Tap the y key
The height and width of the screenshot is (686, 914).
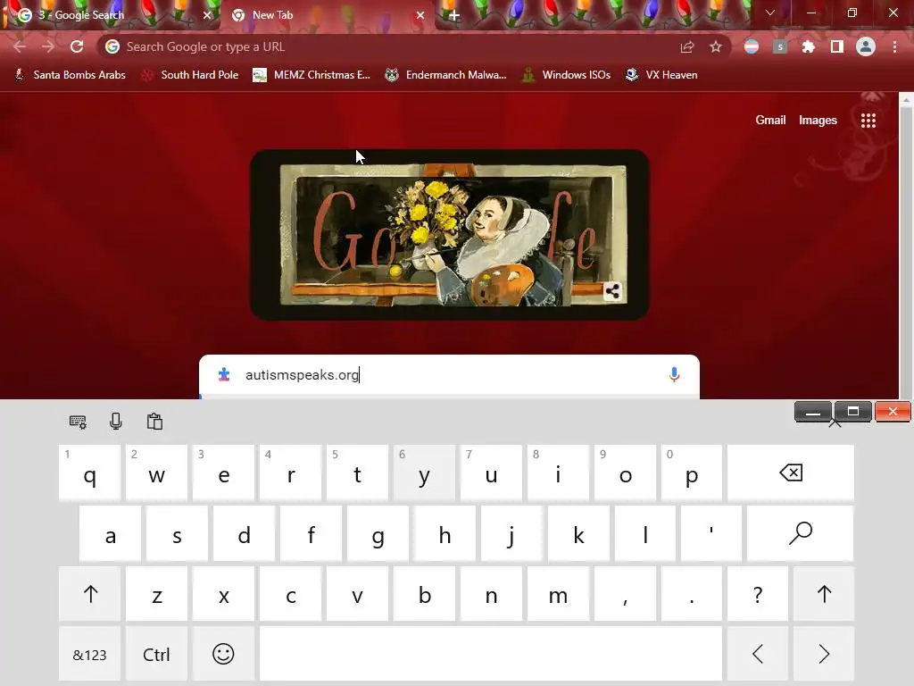coord(424,473)
